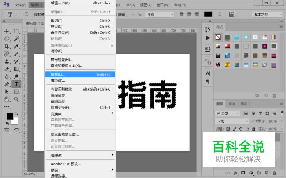The width and height of the screenshot is (286, 178).
Task: Open layers panel menu
Action: pyautogui.click(x=281, y=104)
